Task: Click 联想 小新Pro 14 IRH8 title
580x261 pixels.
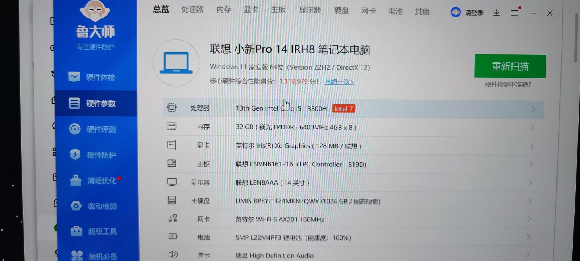Action: coord(290,49)
